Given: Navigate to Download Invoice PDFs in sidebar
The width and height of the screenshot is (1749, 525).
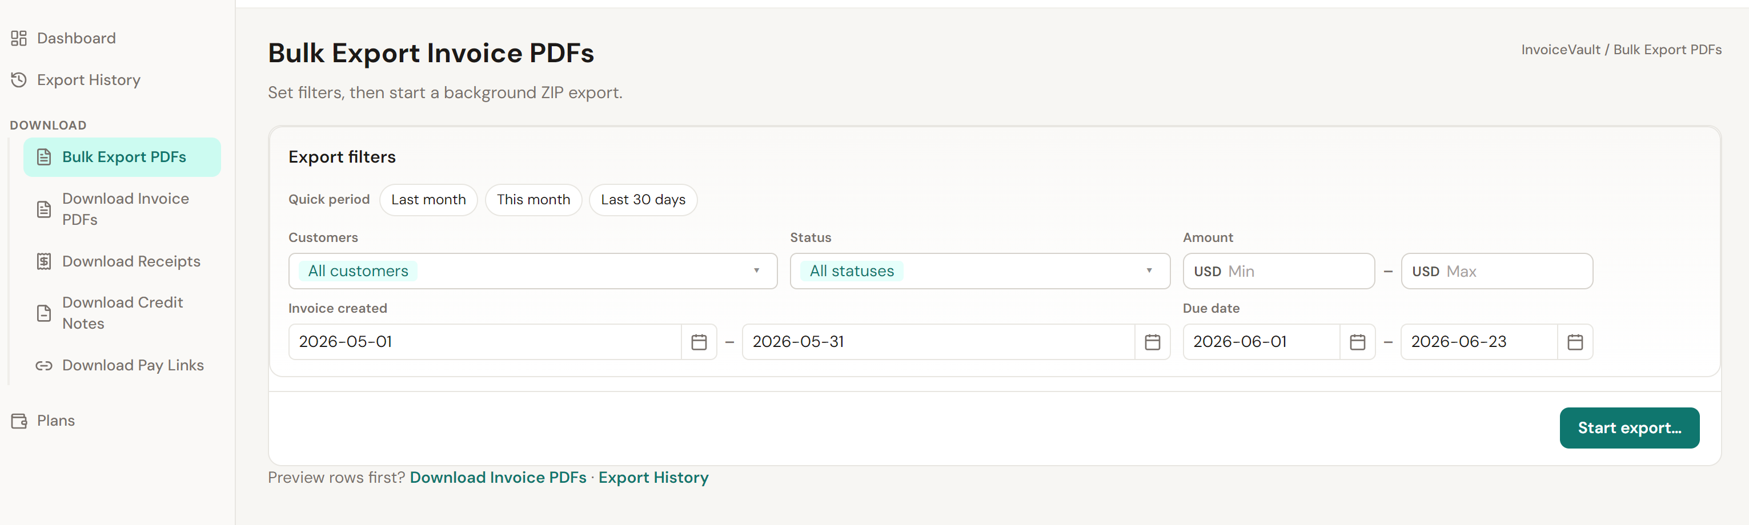Looking at the screenshot, I should tap(122, 209).
